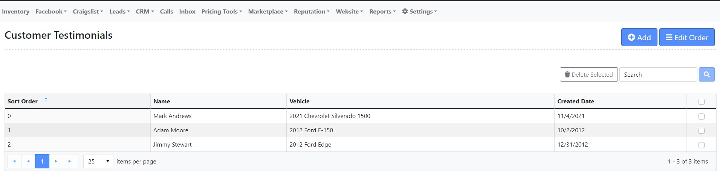Click the blue search magnifier icon

pos(706,74)
